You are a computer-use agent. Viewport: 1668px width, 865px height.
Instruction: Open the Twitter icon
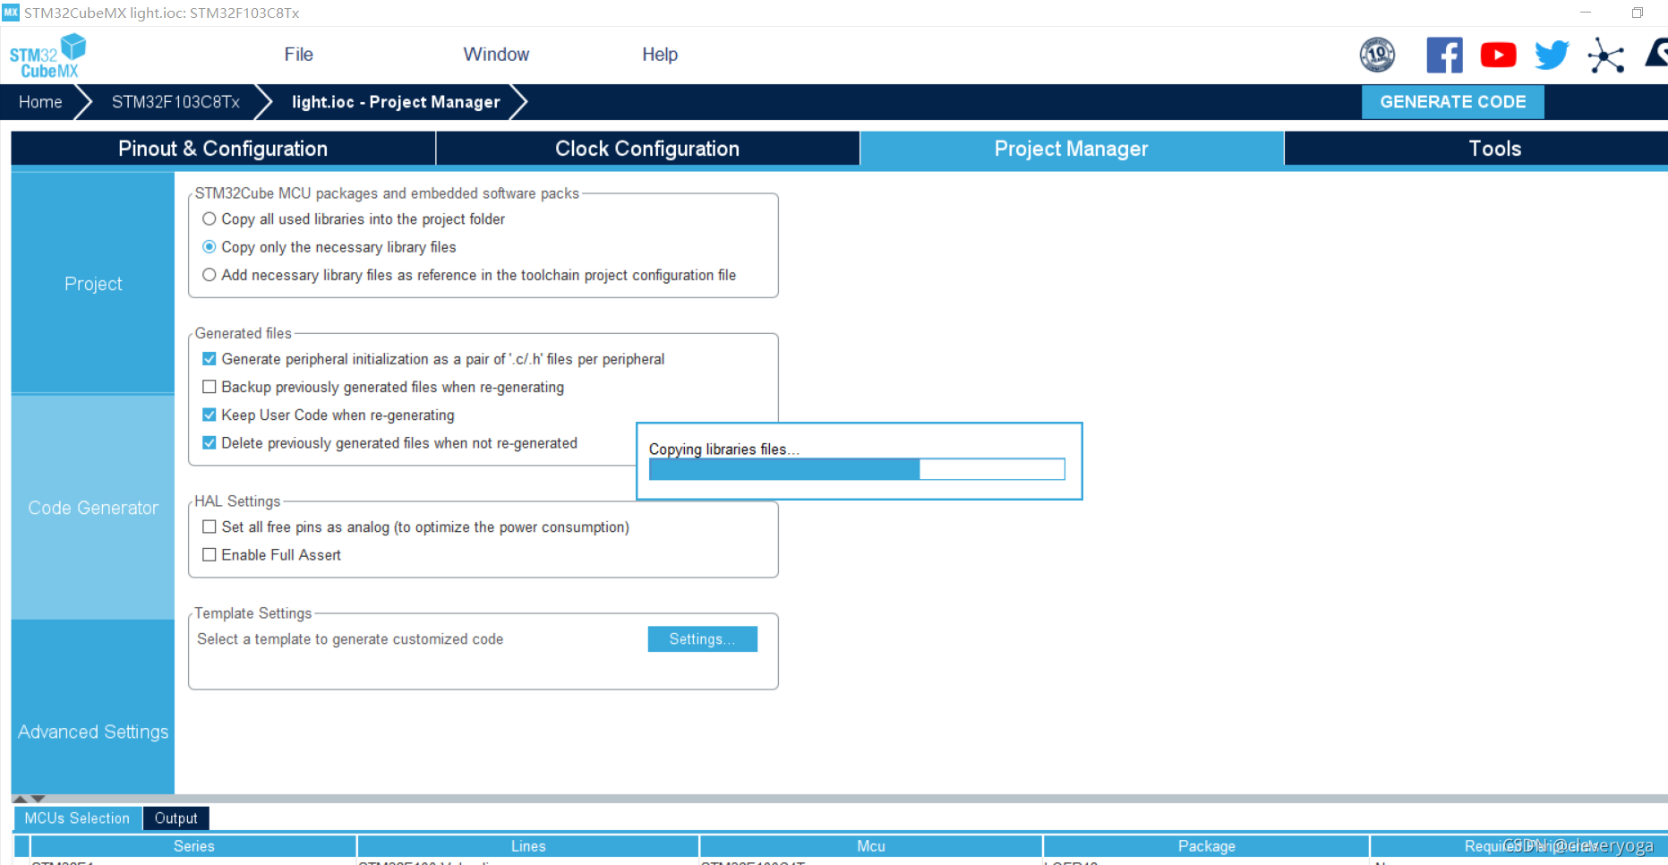(1552, 55)
